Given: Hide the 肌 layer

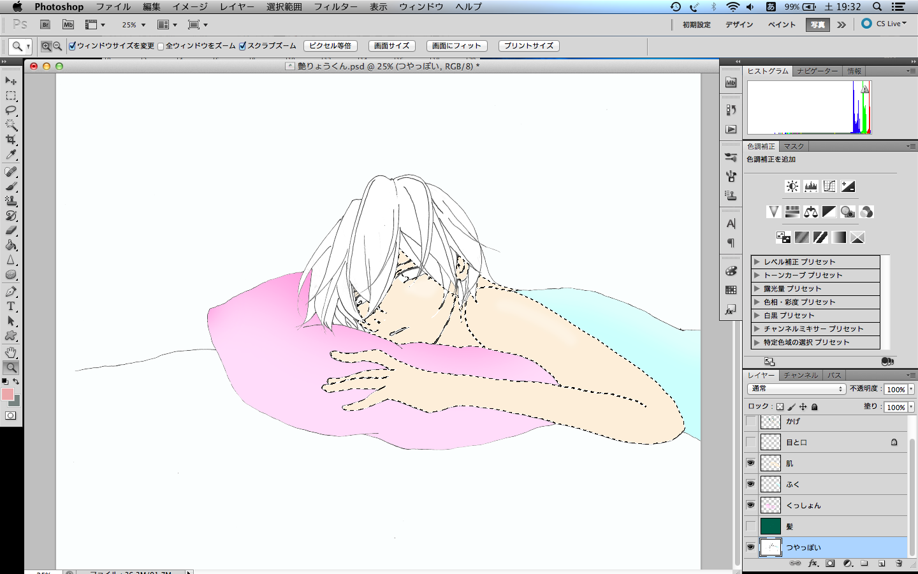Looking at the screenshot, I should point(751,463).
